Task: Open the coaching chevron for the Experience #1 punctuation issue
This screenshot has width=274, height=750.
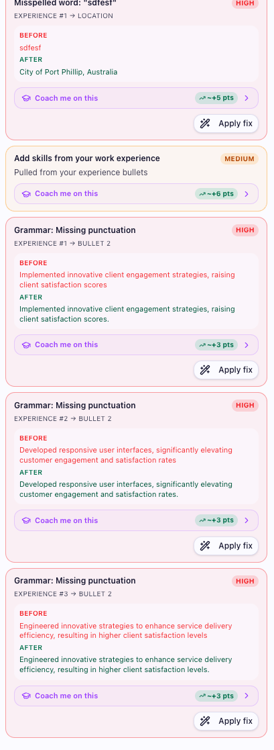Action: click(247, 345)
